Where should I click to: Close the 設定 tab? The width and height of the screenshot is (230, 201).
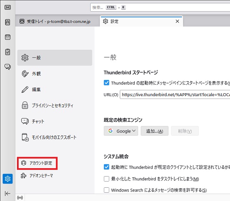click(x=177, y=21)
